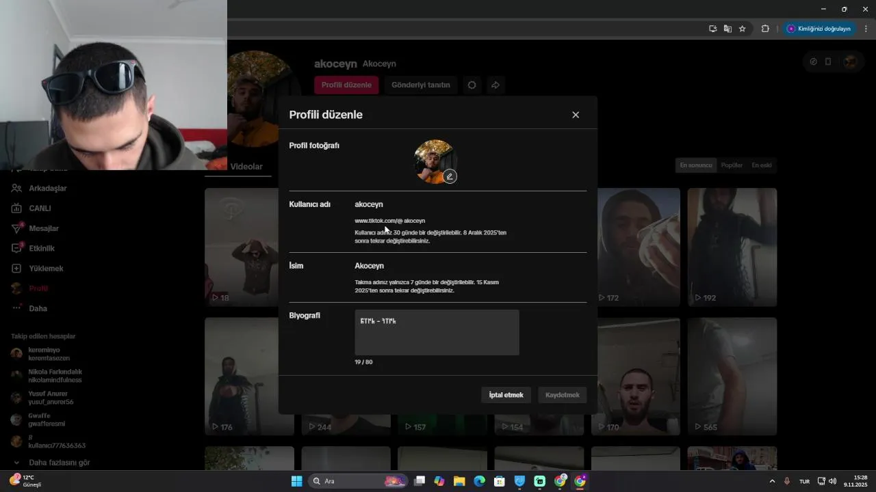The image size is (876, 492).
Task: Click Chrome install app icon
Action: pos(712,29)
